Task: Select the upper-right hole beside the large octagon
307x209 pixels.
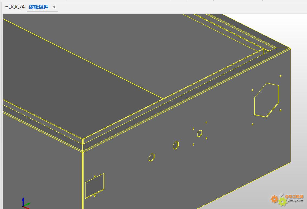Action: coord(280,76)
